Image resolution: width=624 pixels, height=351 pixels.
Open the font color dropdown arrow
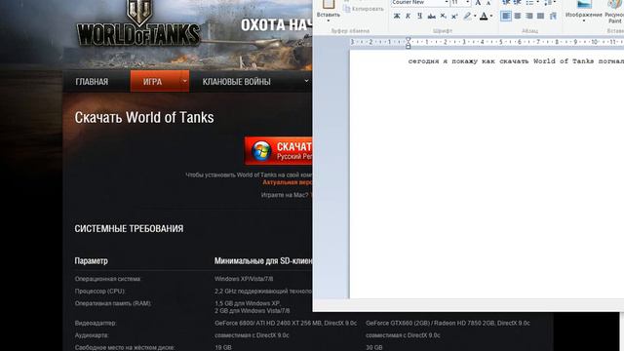click(x=491, y=17)
